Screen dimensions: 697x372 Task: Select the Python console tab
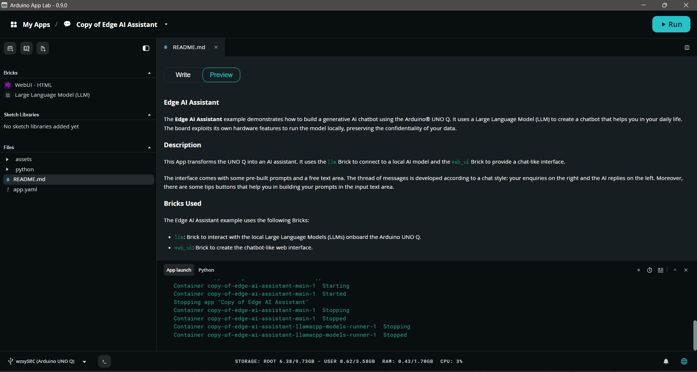click(x=206, y=270)
